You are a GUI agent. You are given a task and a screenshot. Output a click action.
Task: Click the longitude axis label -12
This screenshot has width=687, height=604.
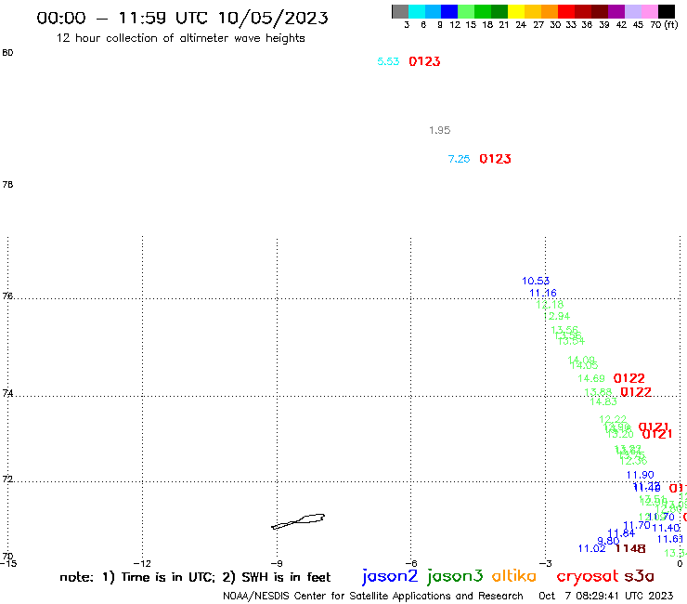point(142,564)
